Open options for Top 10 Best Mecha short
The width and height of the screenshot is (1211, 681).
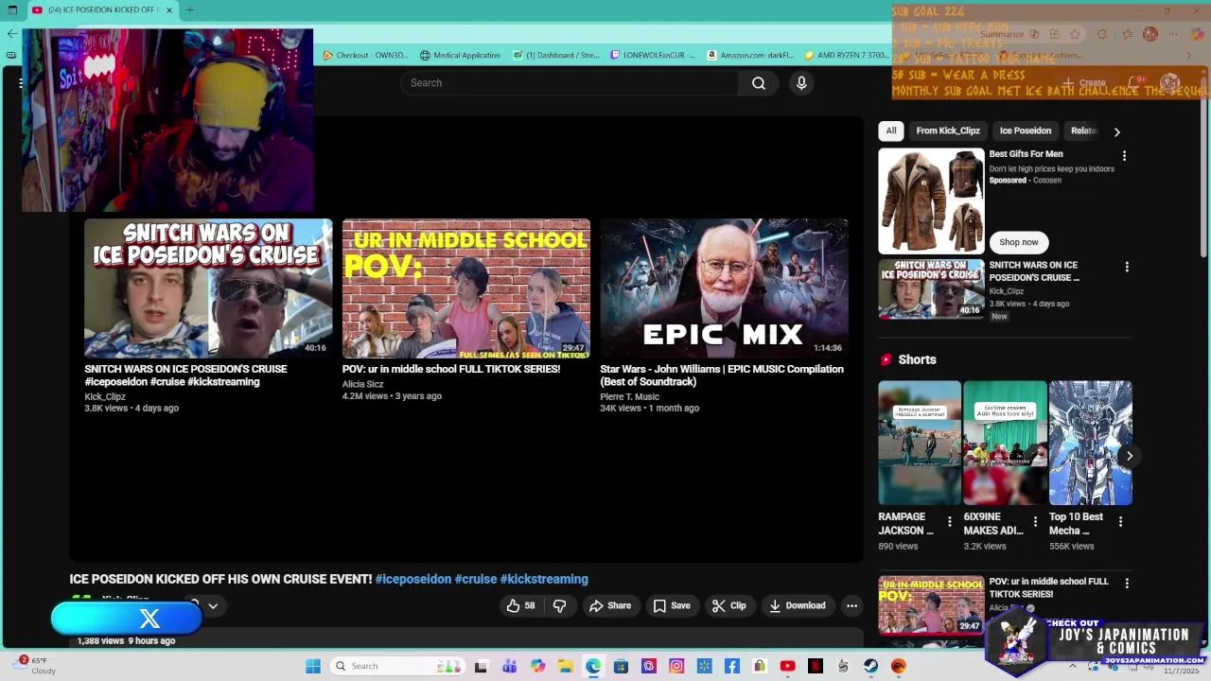pyautogui.click(x=1120, y=521)
